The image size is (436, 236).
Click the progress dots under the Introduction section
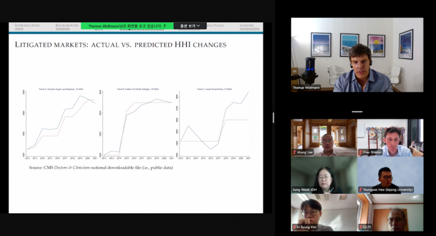point(19,29)
